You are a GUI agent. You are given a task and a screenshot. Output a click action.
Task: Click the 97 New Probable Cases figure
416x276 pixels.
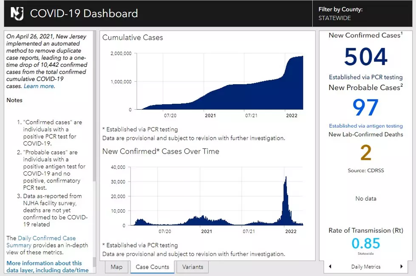point(365,107)
